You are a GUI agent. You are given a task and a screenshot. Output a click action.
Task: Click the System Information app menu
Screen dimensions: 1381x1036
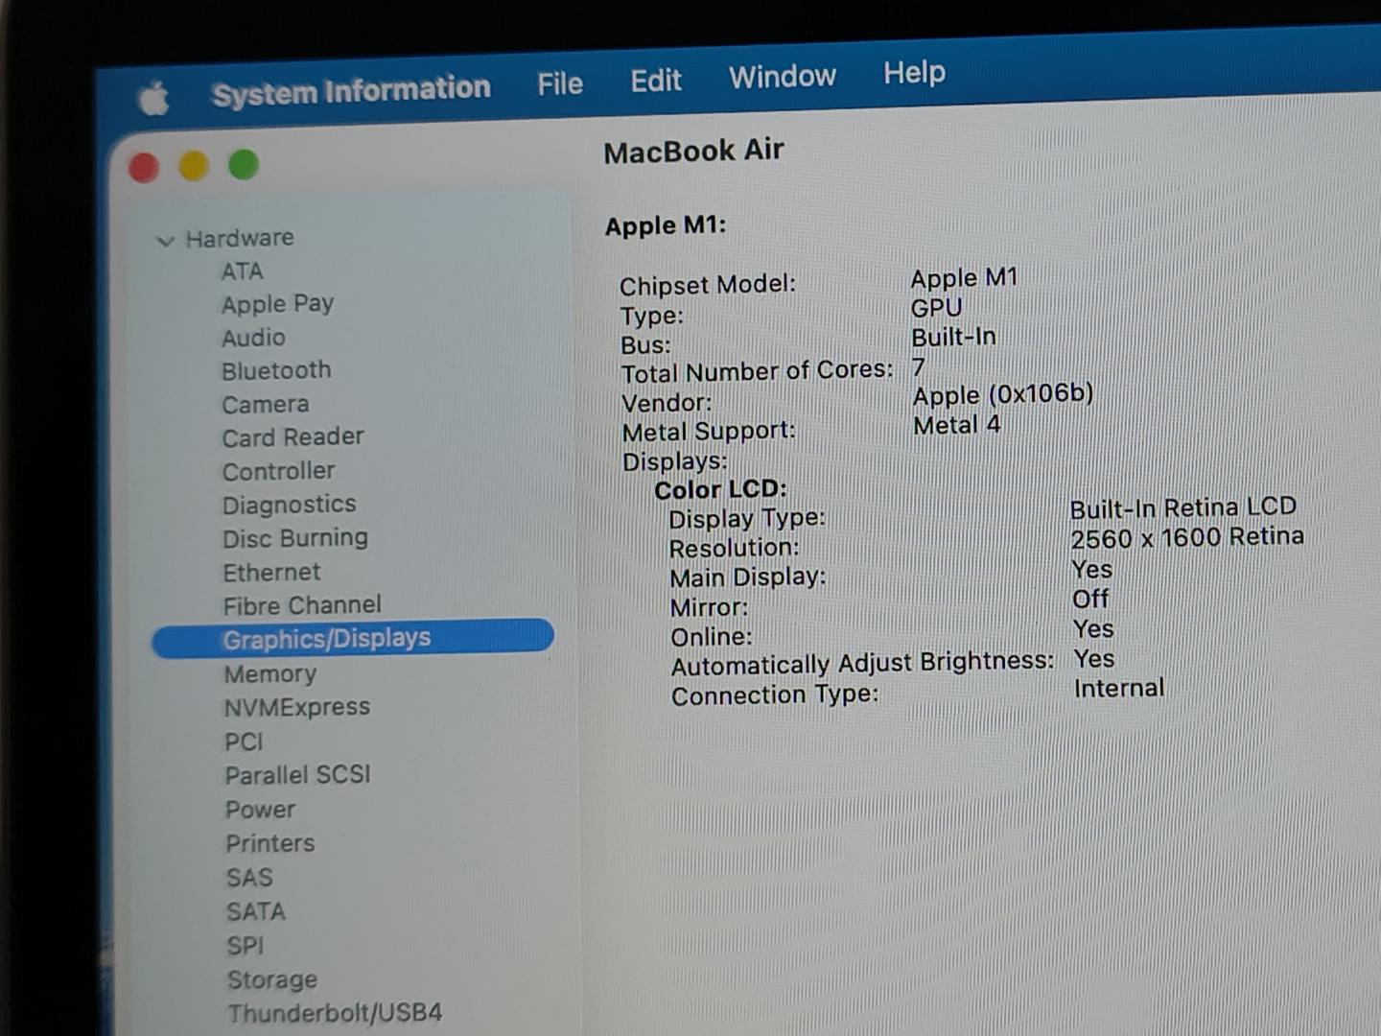pyautogui.click(x=351, y=91)
